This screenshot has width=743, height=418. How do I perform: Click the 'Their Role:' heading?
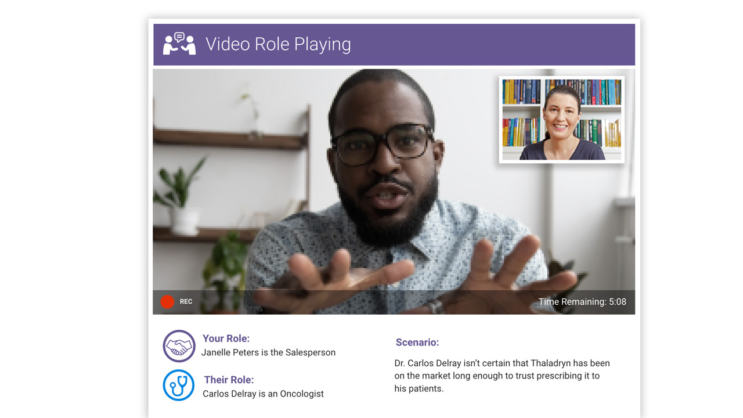click(x=229, y=380)
